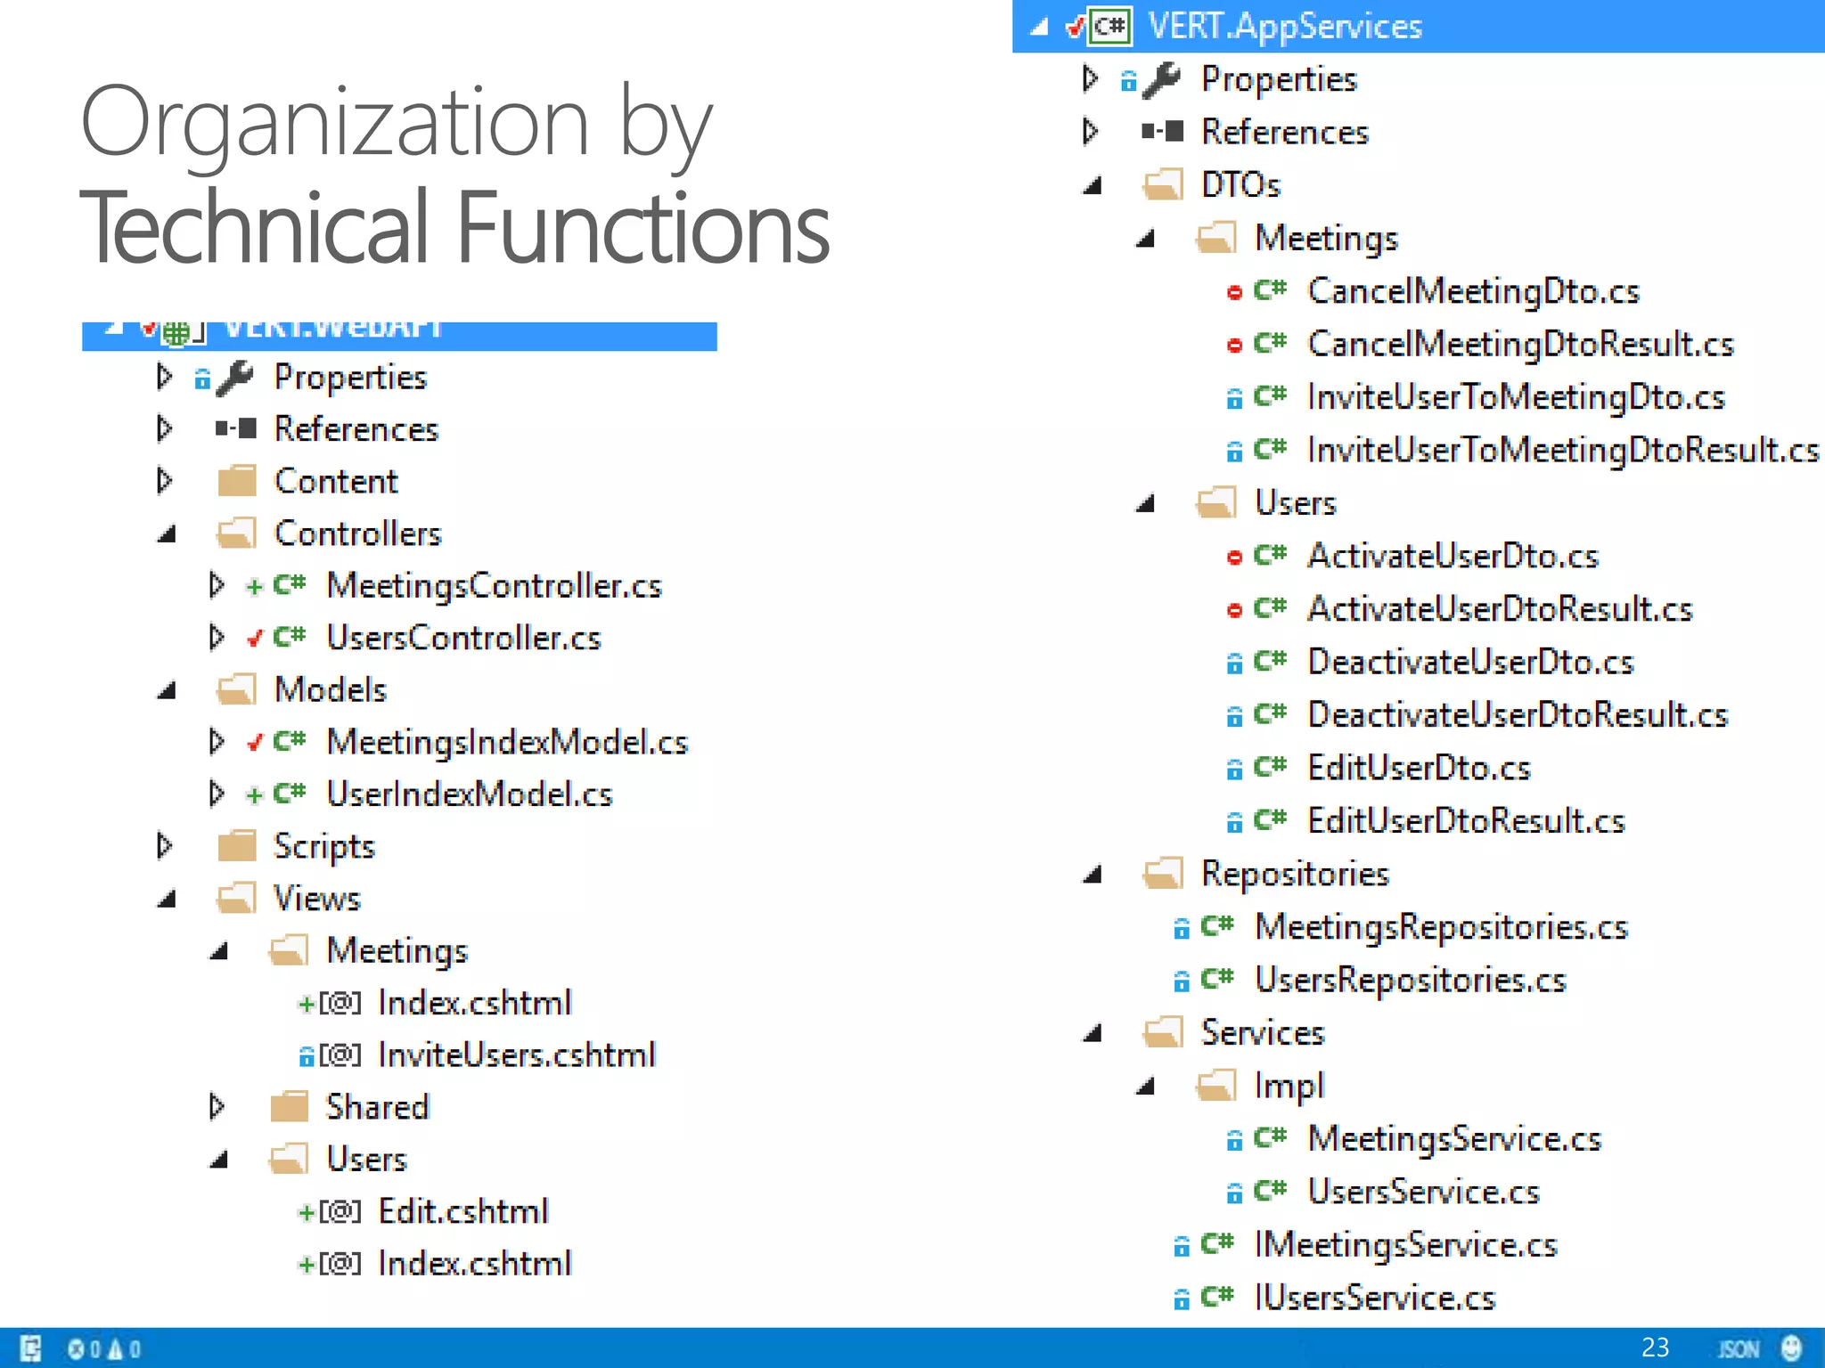Click the C# icon of MeetingsController.cs

(x=289, y=584)
